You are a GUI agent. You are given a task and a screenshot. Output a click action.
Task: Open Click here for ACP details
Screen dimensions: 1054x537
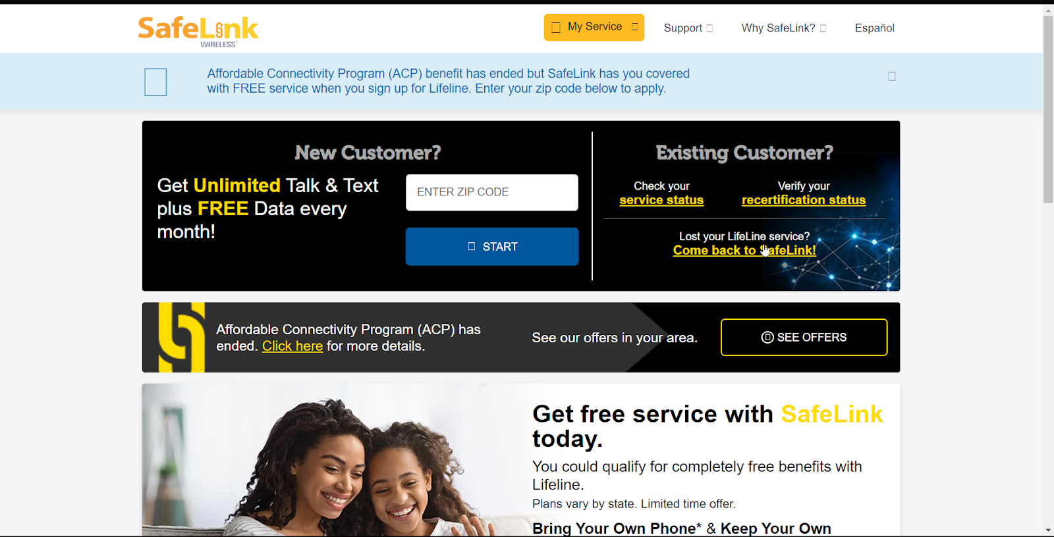pos(292,346)
